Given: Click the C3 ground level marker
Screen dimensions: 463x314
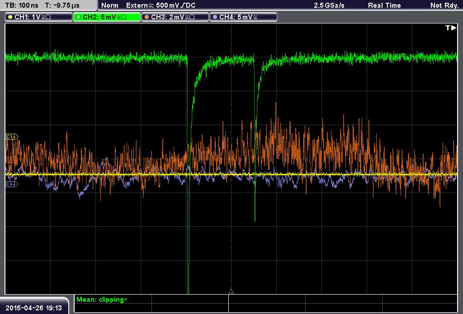Looking at the screenshot, I should 12,160.
